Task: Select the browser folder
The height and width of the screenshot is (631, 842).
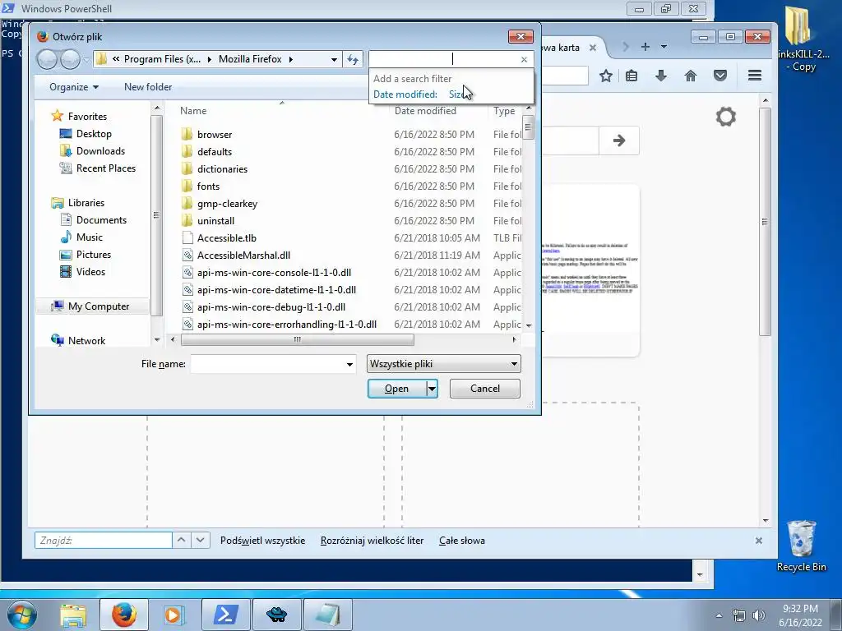Action: point(215,135)
